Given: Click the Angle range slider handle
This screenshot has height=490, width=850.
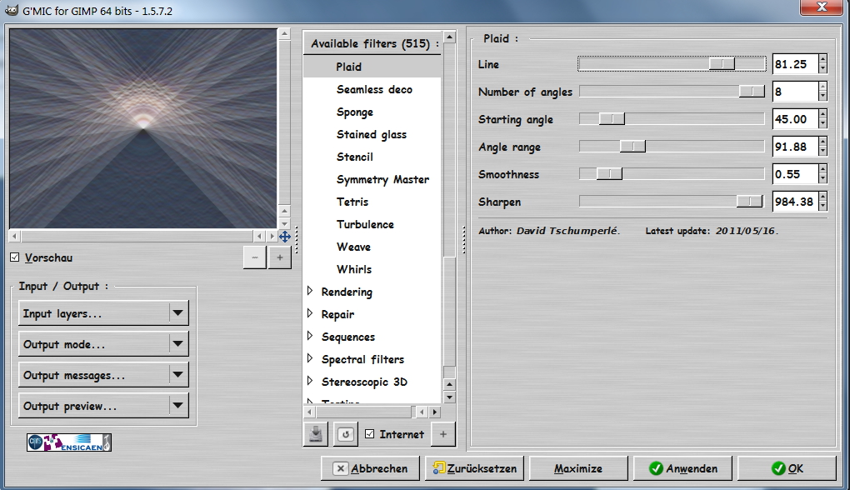Looking at the screenshot, I should tap(632, 147).
